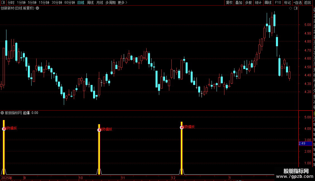315x181 pixels.
Task: Switch to the 月线 monthly tab
Action: [x=100, y=3]
